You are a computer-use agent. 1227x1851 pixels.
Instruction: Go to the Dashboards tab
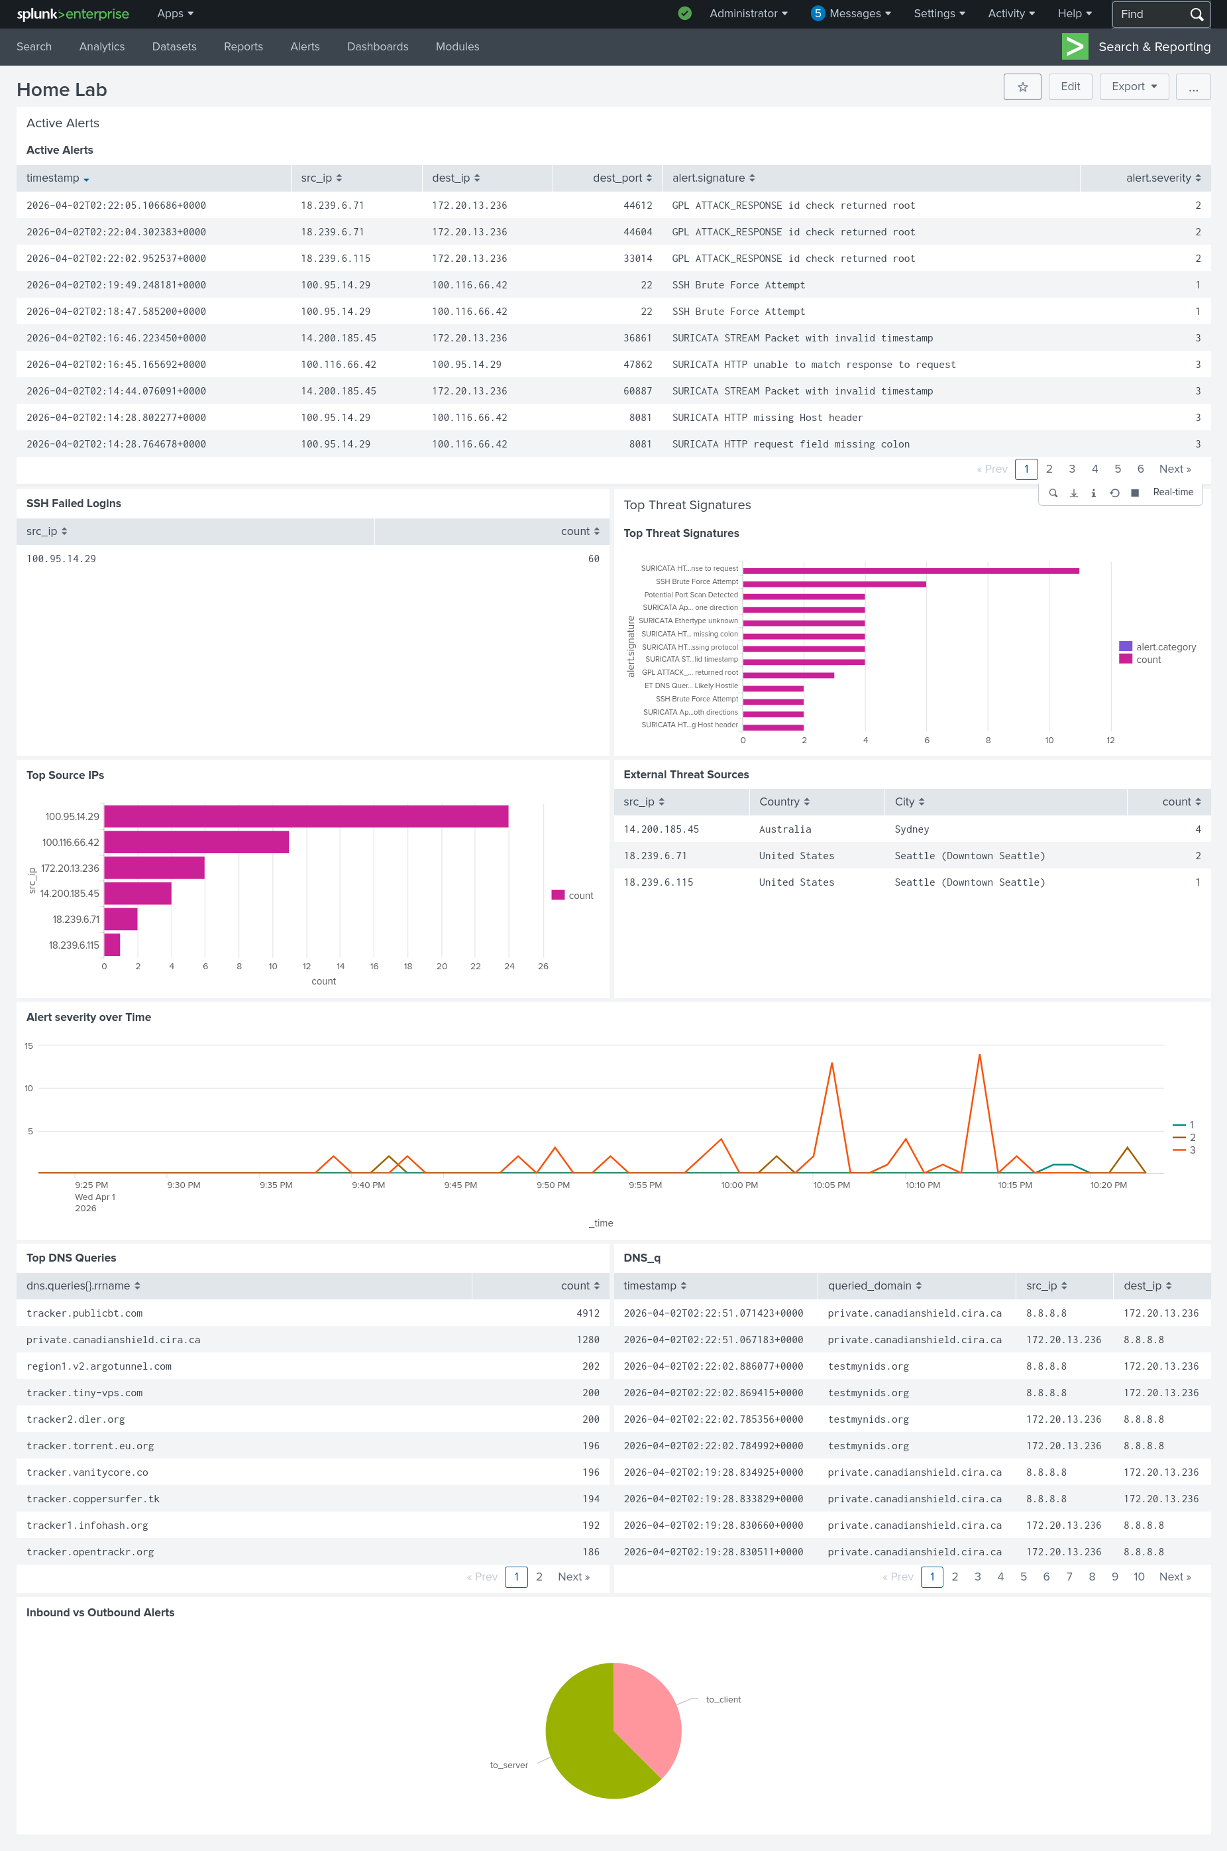tap(377, 47)
